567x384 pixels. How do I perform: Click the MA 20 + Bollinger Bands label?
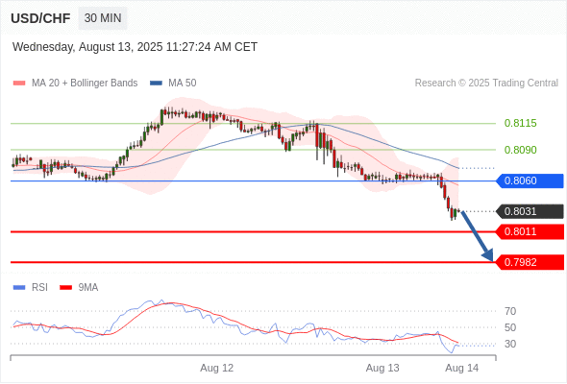(x=85, y=84)
